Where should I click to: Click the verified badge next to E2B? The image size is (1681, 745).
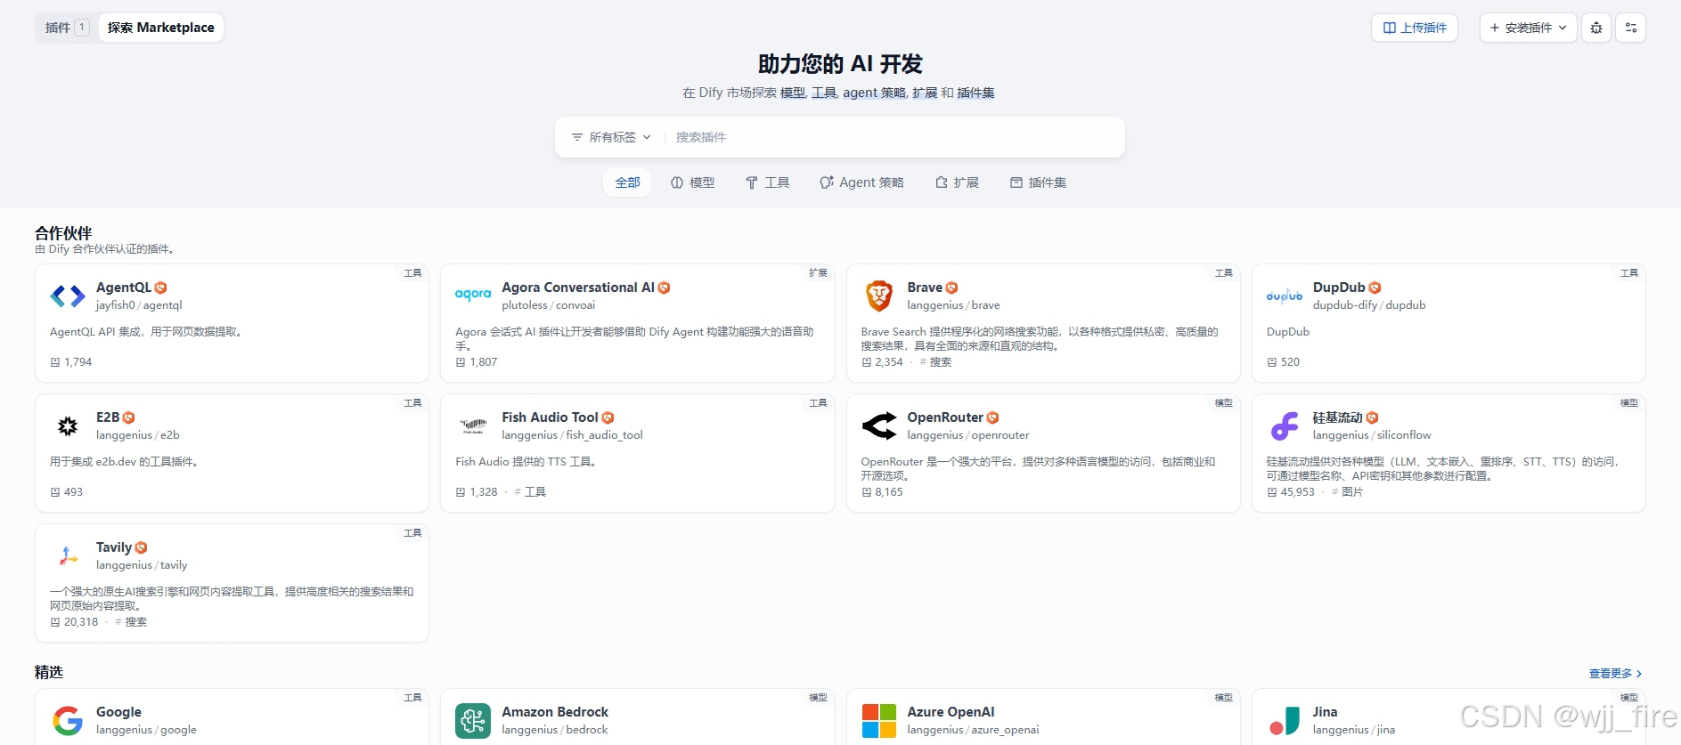(128, 417)
